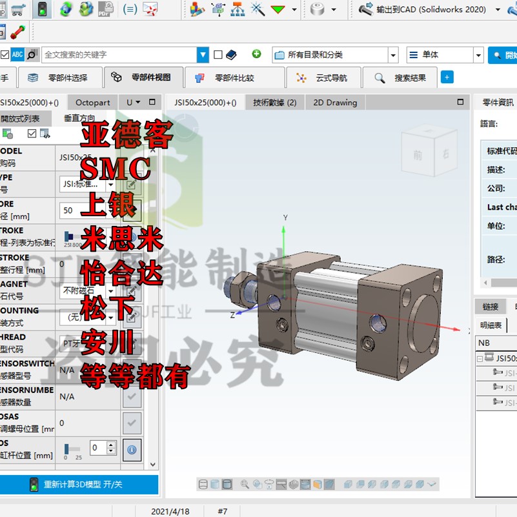
Task: Click the gray cylinder part icon
Action: [x=317, y=10]
